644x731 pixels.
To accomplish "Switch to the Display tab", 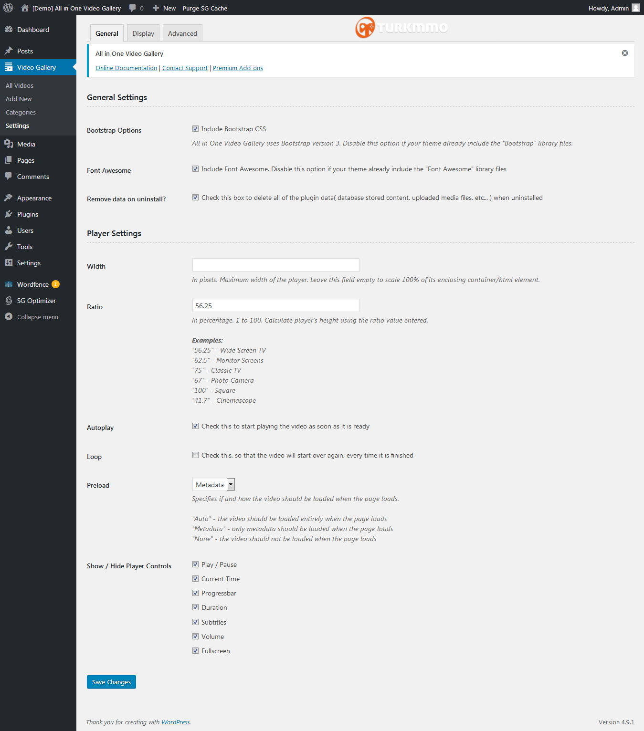I will click(x=143, y=33).
